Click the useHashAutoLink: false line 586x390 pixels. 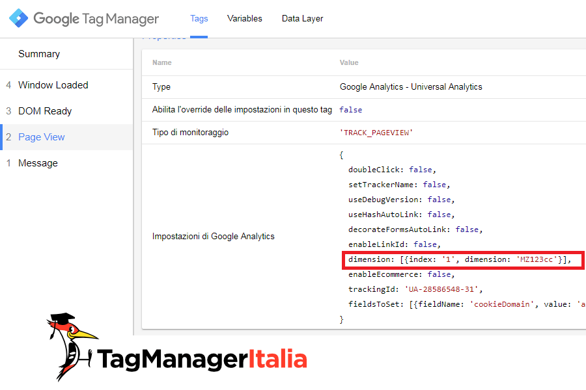pyautogui.click(x=401, y=214)
